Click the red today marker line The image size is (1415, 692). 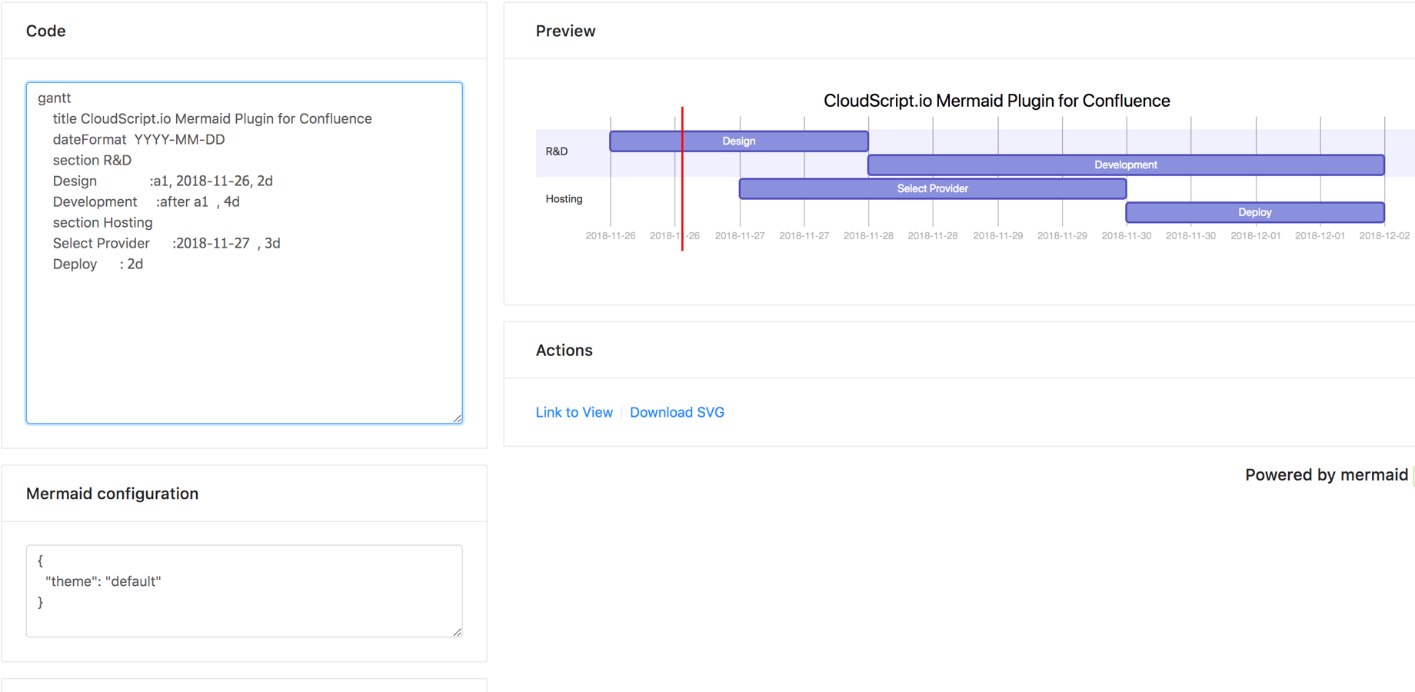[682, 178]
